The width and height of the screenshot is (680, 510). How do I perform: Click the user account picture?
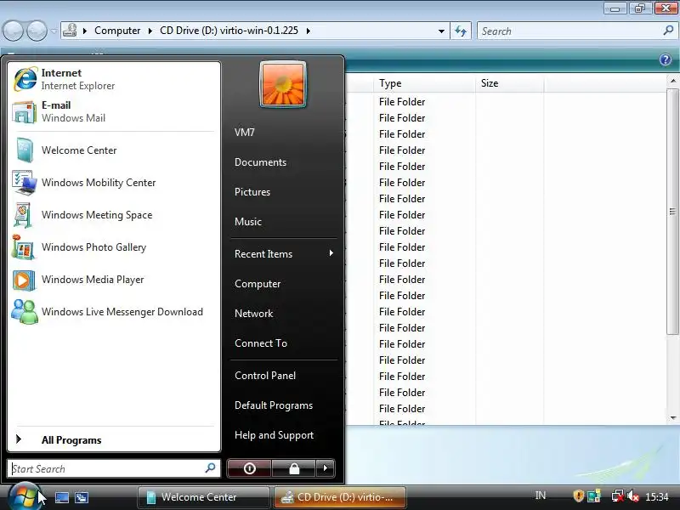pos(283,84)
